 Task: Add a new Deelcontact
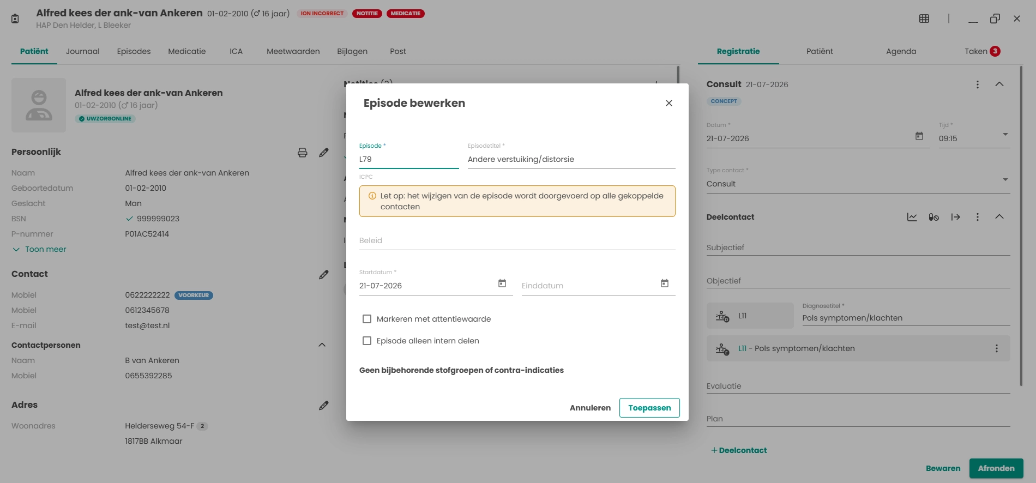pos(739,450)
